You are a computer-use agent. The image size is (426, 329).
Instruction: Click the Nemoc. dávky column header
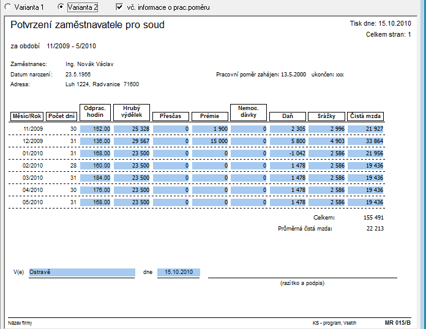pos(248,112)
